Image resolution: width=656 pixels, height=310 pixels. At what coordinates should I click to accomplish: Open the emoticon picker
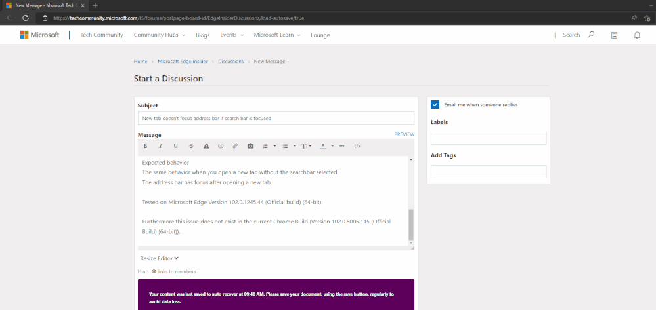coord(221,146)
